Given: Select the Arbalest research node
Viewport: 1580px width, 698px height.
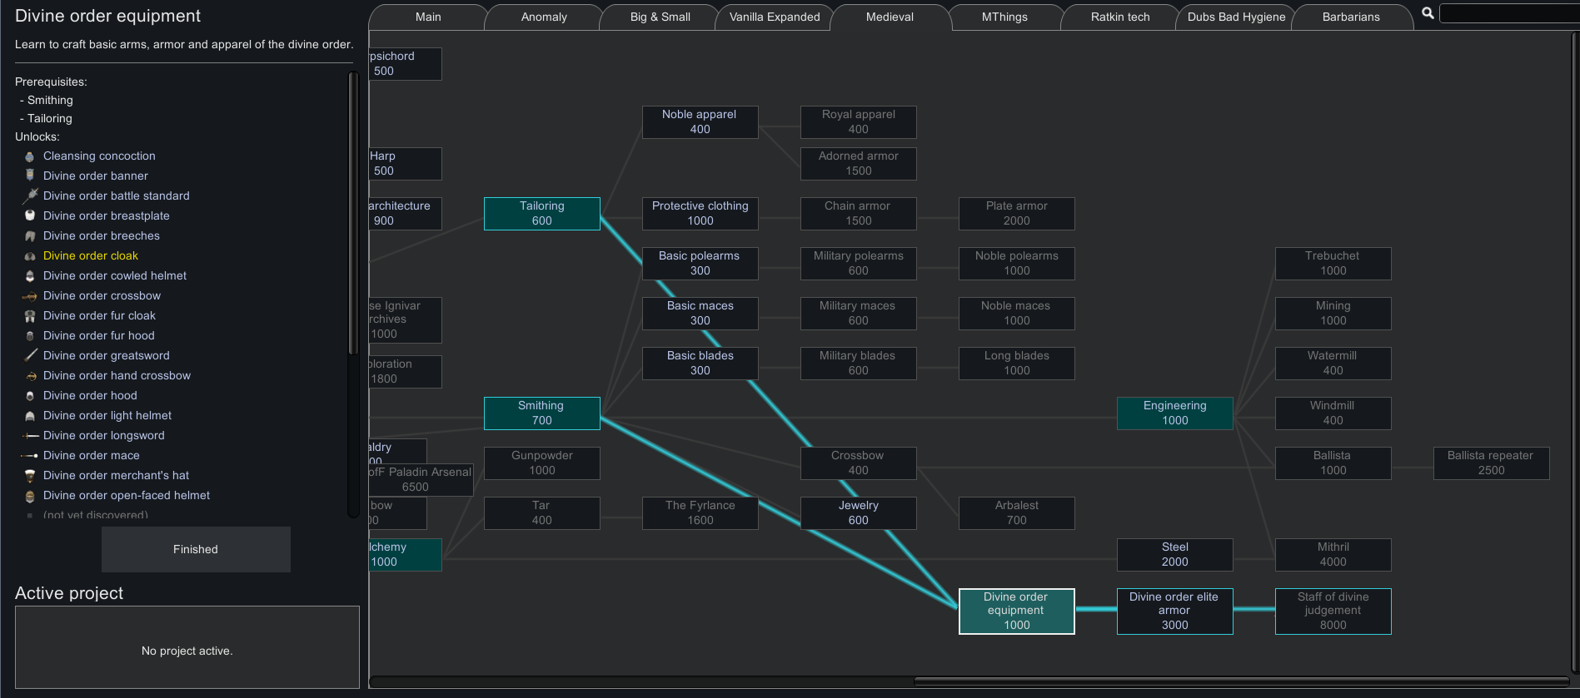Looking at the screenshot, I should 1017,513.
